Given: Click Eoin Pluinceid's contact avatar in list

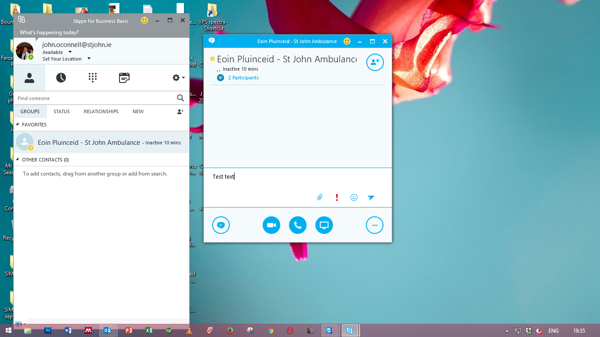Looking at the screenshot, I should pyautogui.click(x=25, y=142).
